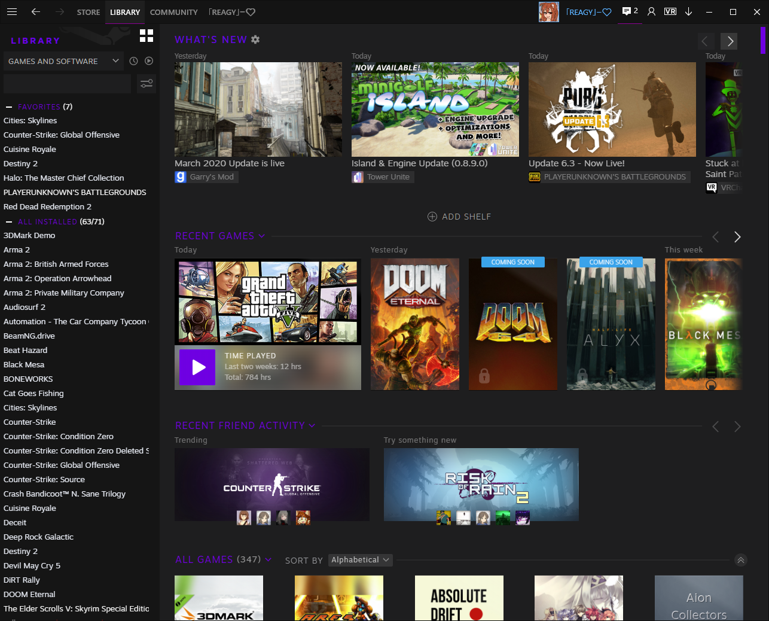Click the PUBG small game icon
The height and width of the screenshot is (621, 769).
tap(535, 177)
